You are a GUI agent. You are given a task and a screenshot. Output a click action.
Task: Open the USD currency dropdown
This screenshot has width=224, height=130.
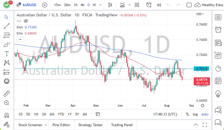pyautogui.click(x=200, y=14)
